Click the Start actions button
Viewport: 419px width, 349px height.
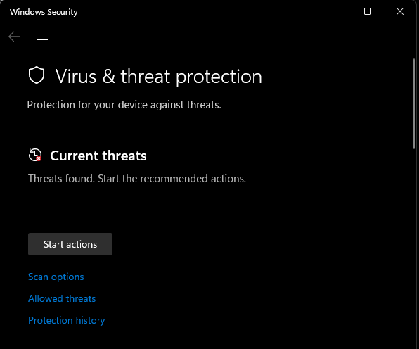pyautogui.click(x=70, y=244)
